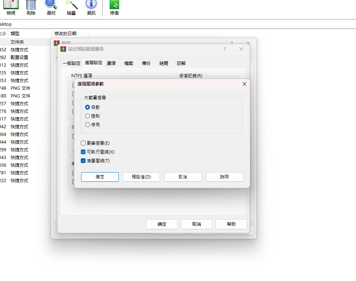The height and width of the screenshot is (281, 356).
Task: Click WinRAR icon in 設定預設壓縮選項 title bar
Action: (x=63, y=49)
